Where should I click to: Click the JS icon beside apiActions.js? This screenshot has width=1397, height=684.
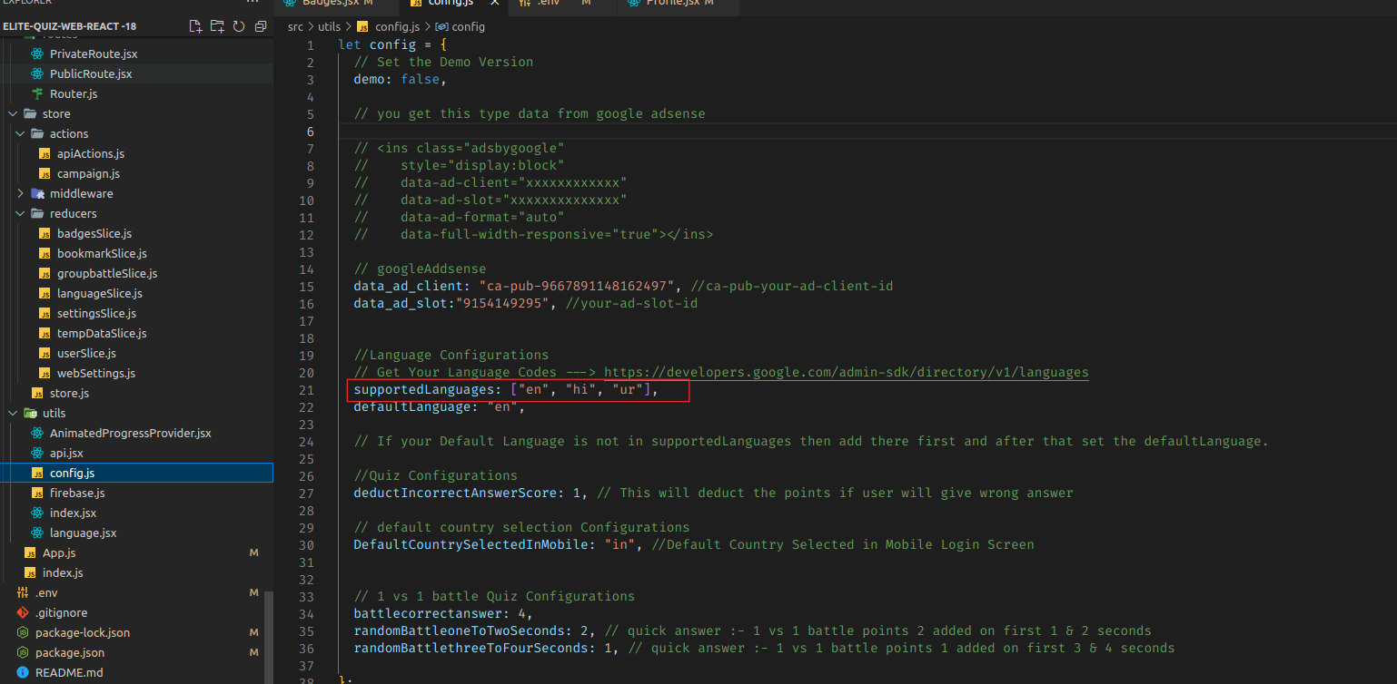45,153
